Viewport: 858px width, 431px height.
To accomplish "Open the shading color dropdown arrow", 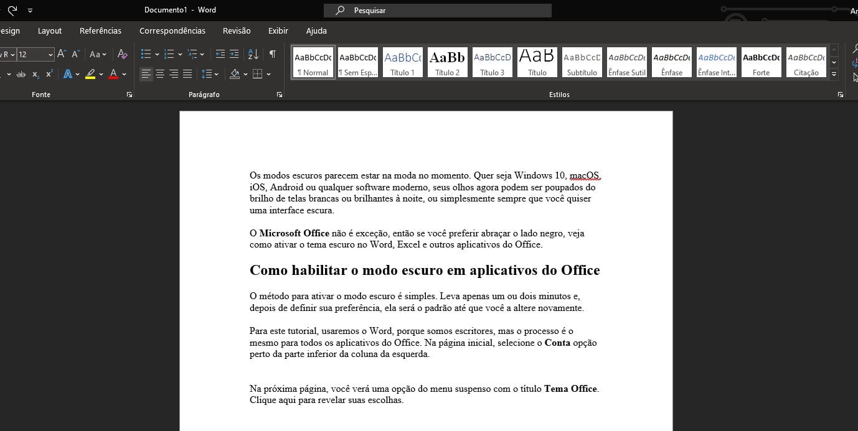I will pos(245,74).
